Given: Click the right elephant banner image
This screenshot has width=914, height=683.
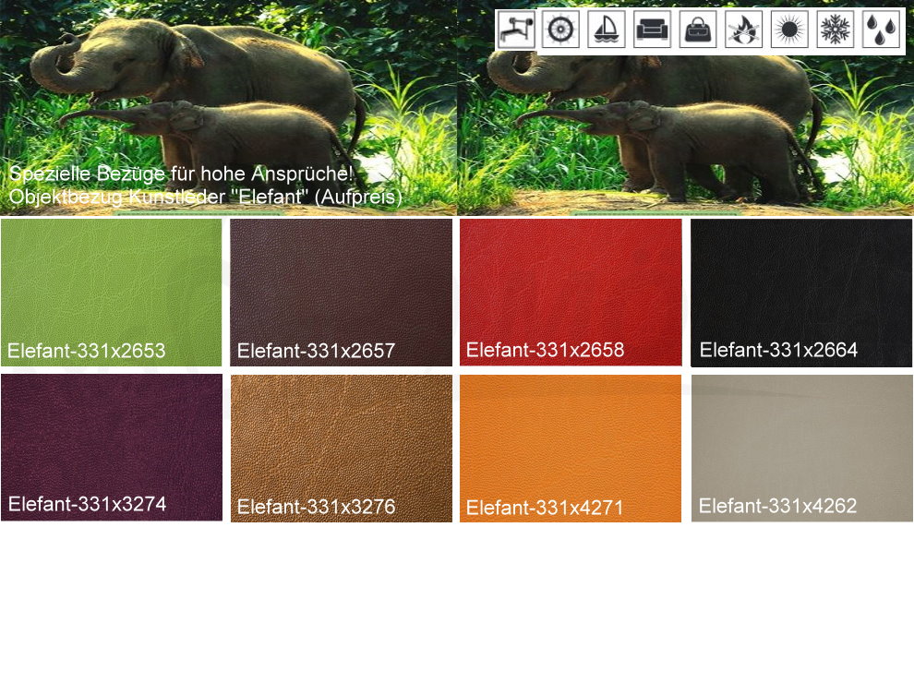Looking at the screenshot, I should tap(685, 129).
